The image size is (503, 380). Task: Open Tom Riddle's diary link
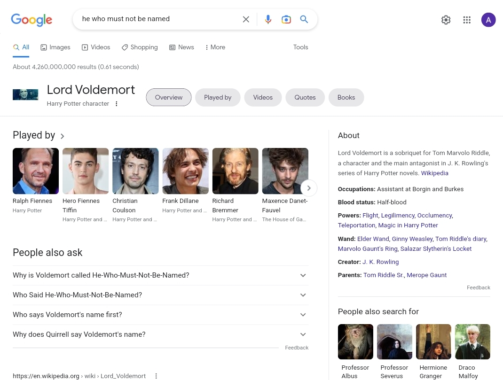click(461, 239)
